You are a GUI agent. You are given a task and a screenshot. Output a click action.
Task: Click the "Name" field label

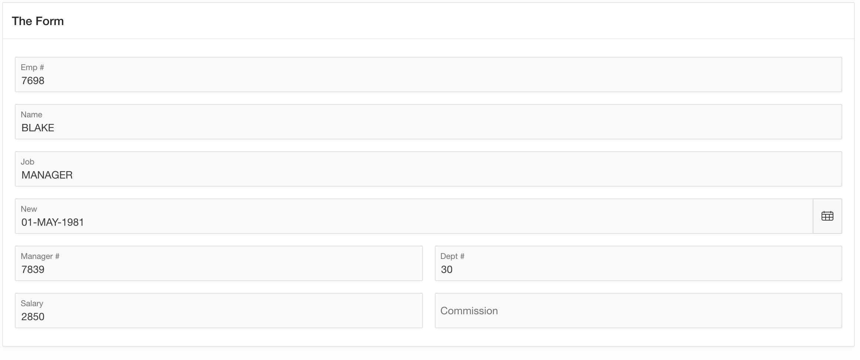[x=31, y=114]
